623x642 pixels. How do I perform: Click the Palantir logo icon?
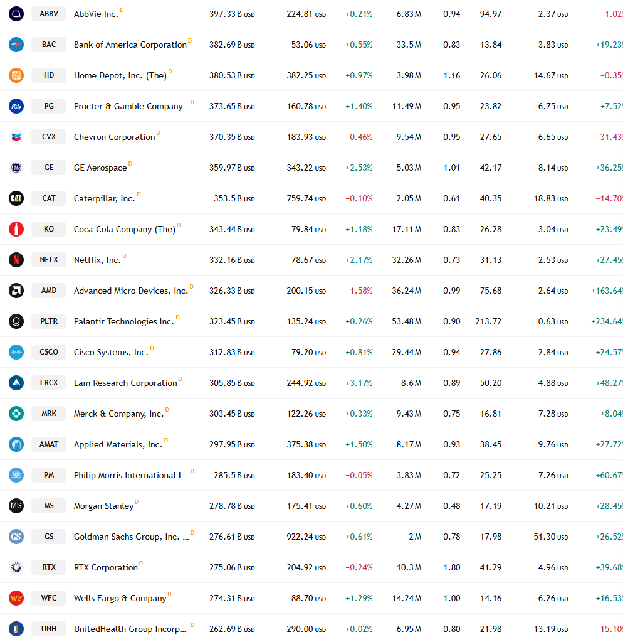click(x=16, y=321)
